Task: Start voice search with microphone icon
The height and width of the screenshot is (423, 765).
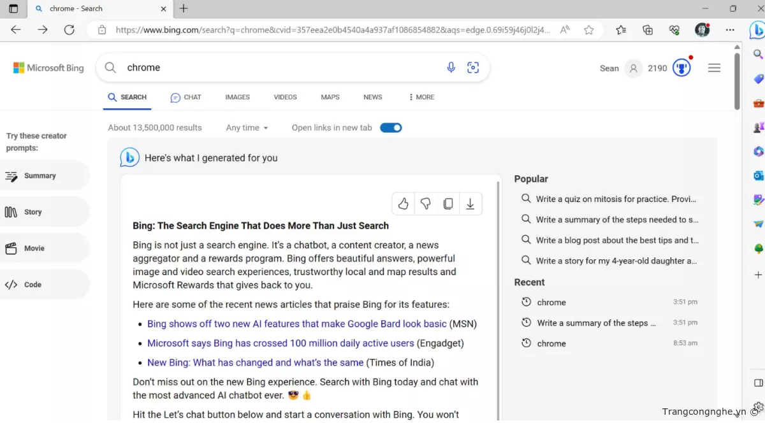Action: click(451, 68)
